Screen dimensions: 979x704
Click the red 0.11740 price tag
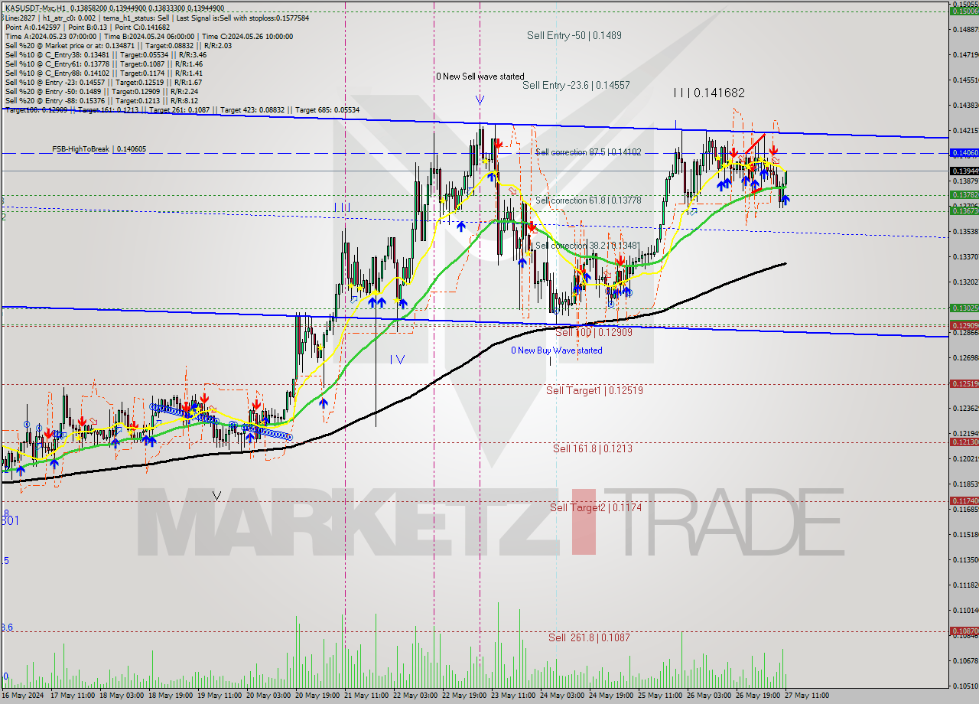(964, 500)
